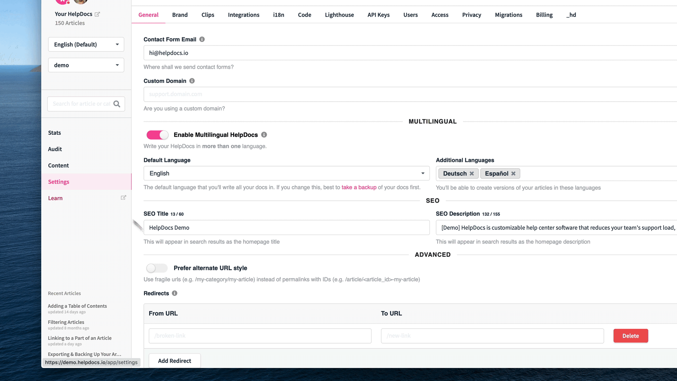677x381 pixels.
Task: Remove Deutsch from additional languages
Action: 472,174
